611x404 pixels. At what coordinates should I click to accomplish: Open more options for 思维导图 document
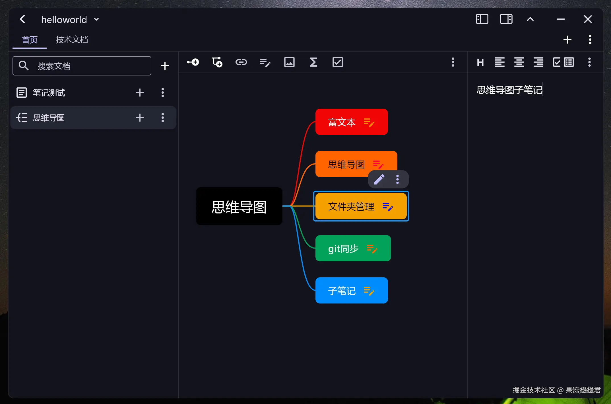tap(163, 118)
